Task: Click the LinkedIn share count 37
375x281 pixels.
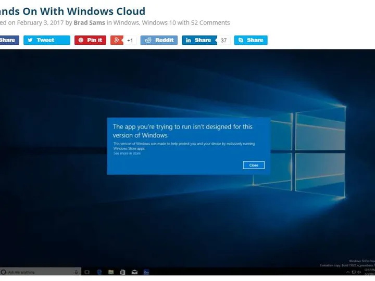Action: point(224,41)
